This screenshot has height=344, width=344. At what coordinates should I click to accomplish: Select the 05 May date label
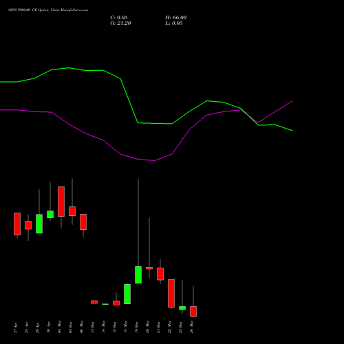(71, 327)
